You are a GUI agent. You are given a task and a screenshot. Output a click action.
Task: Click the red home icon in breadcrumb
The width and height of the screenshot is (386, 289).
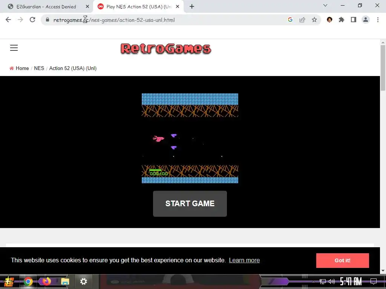tap(12, 68)
